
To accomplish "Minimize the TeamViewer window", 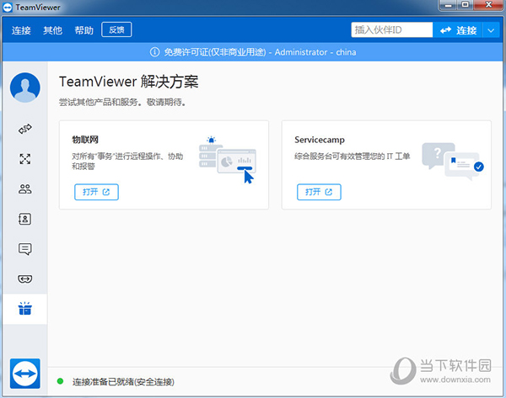I will coord(449,5).
